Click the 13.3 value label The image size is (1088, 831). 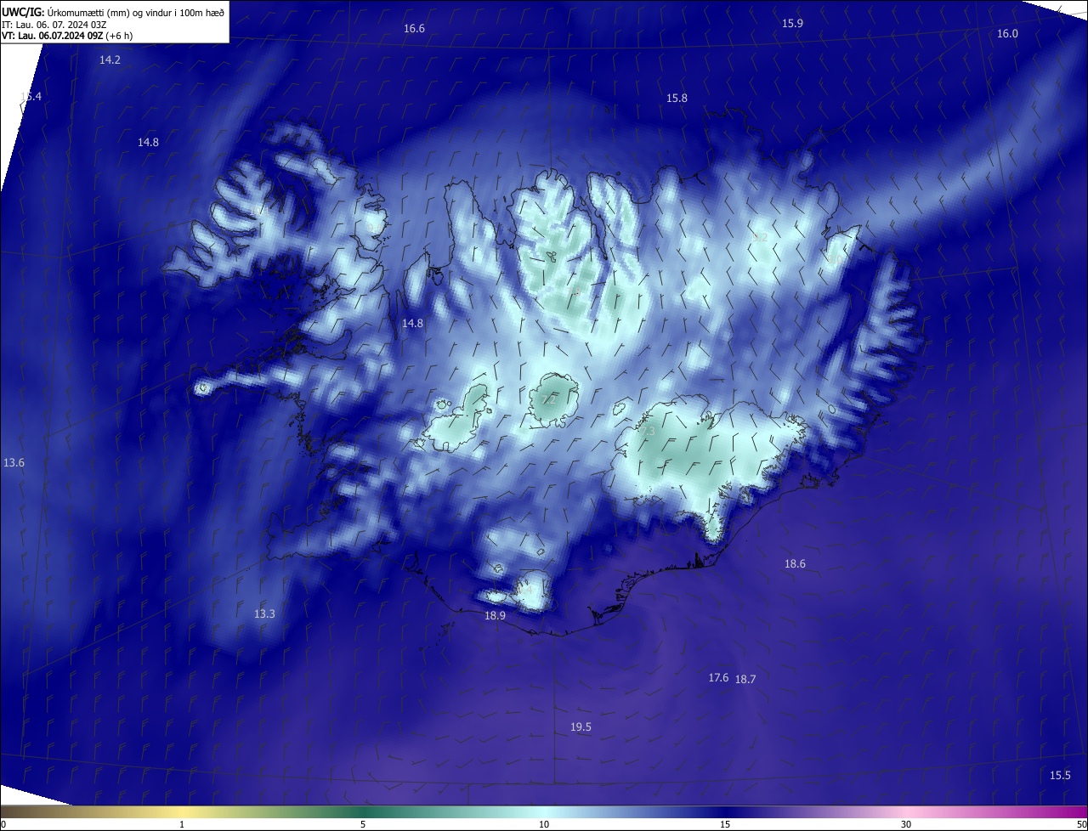(264, 614)
